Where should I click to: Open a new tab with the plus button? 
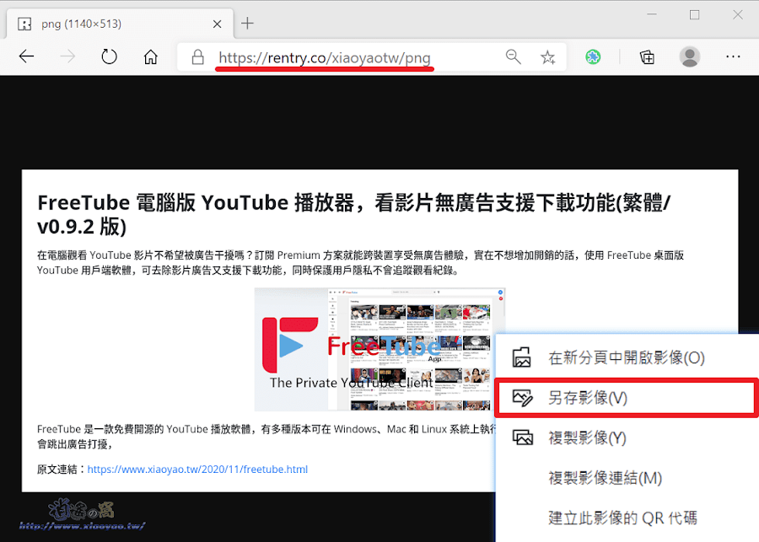click(x=245, y=24)
